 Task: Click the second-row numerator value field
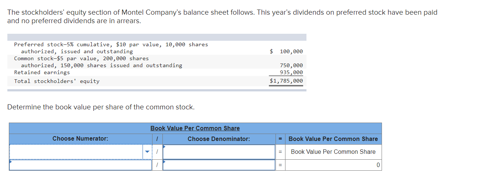tap(80, 165)
